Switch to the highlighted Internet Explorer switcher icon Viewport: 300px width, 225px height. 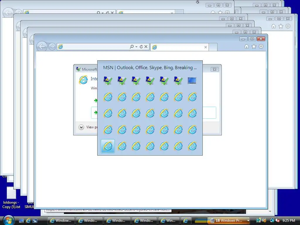(108, 146)
